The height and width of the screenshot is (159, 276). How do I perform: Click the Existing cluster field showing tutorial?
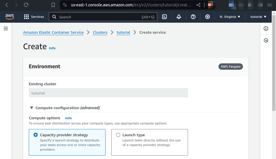(108, 93)
